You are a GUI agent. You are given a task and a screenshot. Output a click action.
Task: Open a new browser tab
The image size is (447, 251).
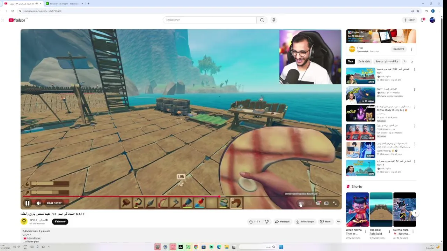point(88,3)
